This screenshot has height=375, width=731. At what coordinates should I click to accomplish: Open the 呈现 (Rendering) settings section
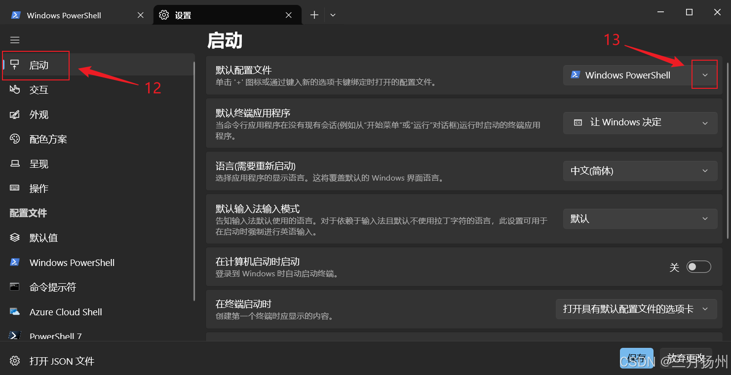pos(38,163)
